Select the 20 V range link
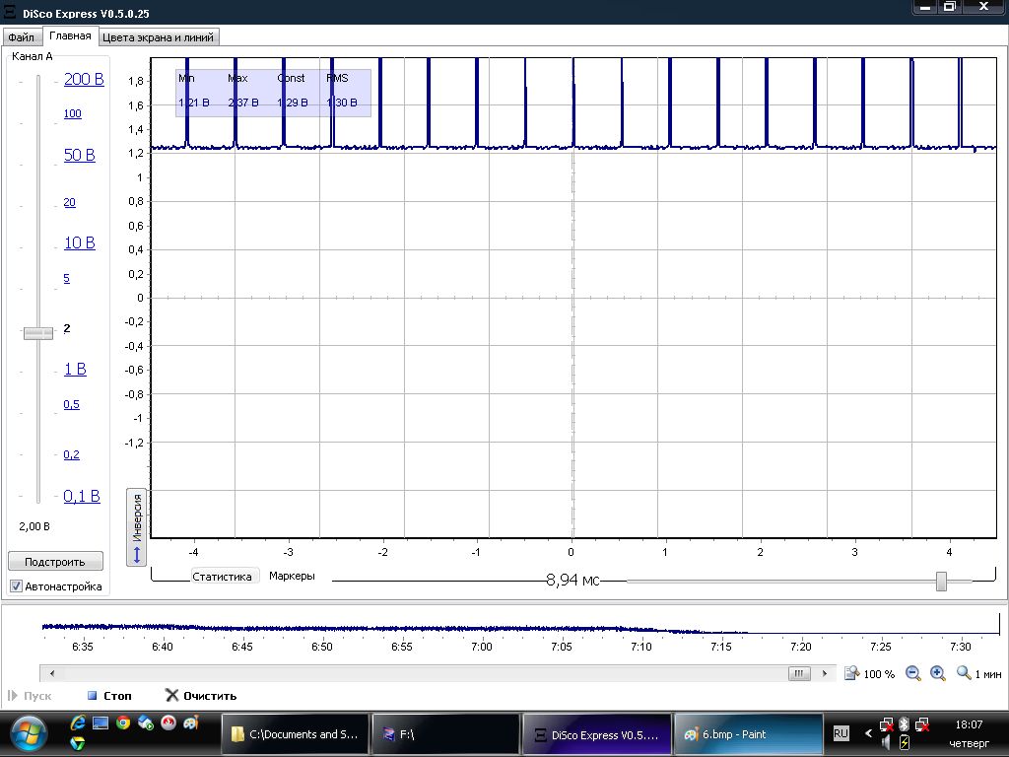Viewport: 1009px width, 757px height. 70,203
